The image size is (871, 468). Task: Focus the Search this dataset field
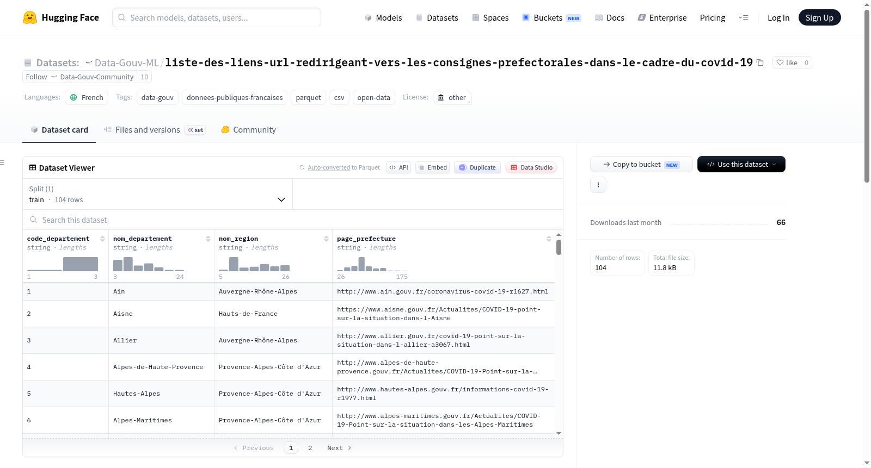tap(293, 220)
